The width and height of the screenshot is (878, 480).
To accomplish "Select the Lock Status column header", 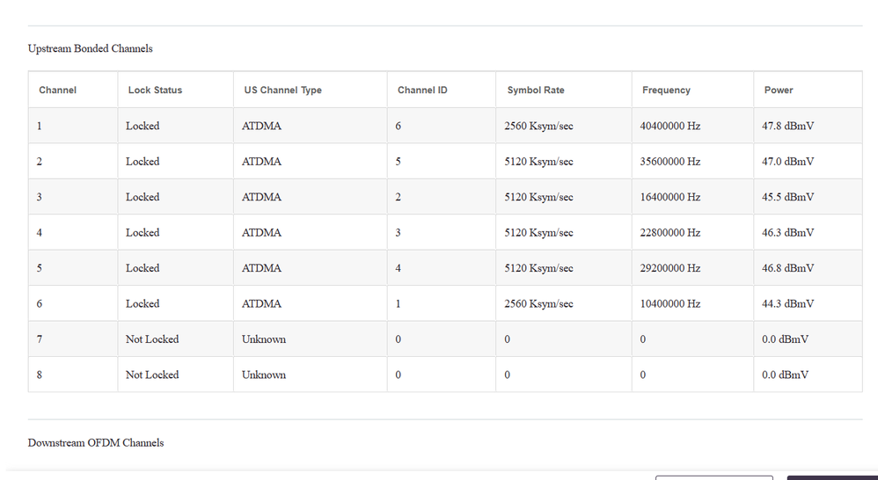I will pyautogui.click(x=155, y=90).
